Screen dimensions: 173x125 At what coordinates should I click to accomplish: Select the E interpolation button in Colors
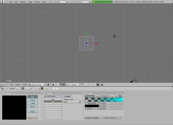click(116, 97)
